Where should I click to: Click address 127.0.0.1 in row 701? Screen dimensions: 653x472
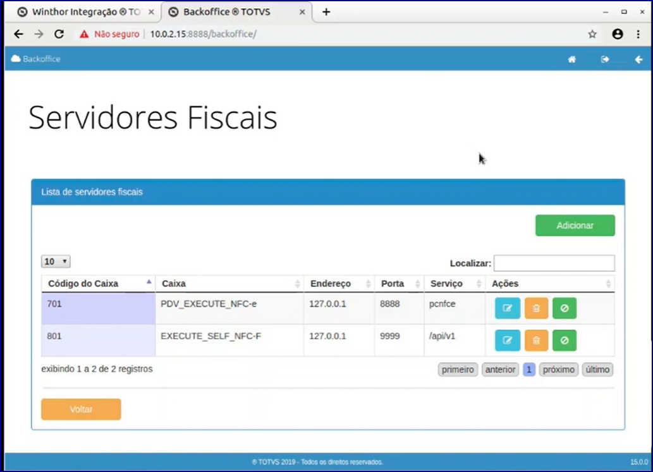(x=327, y=304)
